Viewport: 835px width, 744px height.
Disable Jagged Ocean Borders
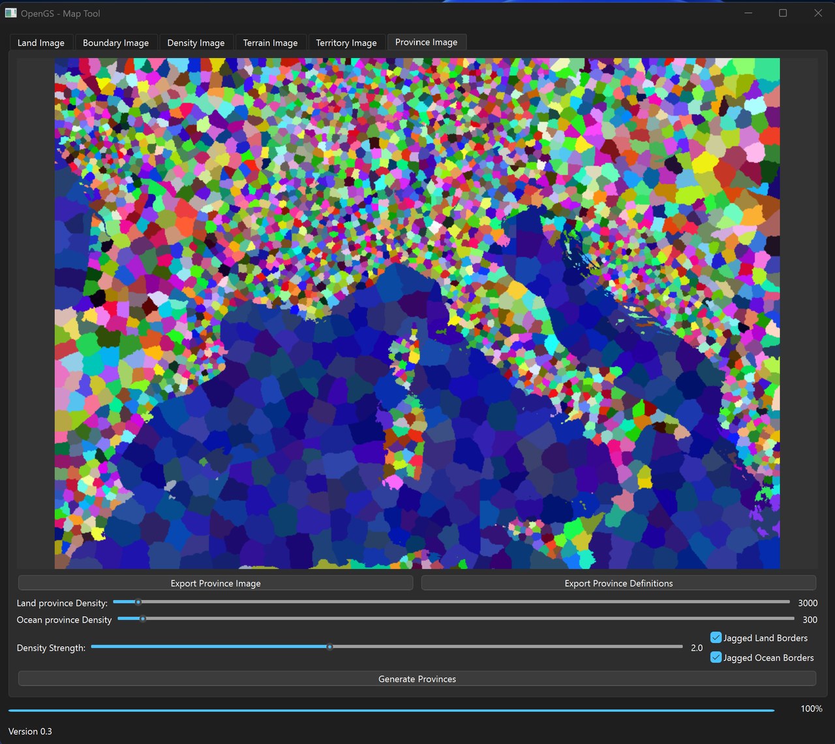click(716, 657)
